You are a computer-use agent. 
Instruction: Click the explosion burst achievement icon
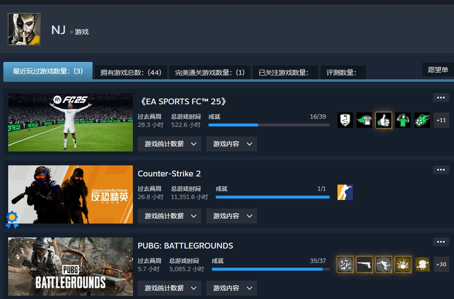tap(403, 264)
